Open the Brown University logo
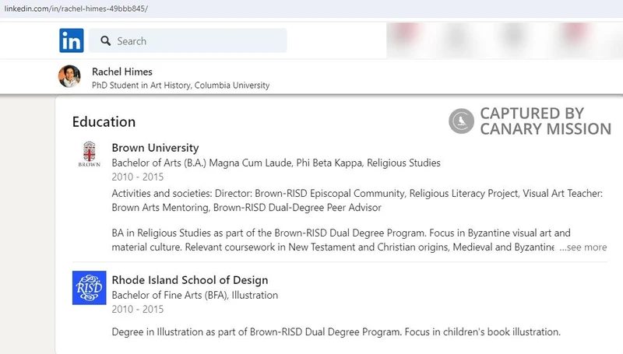The width and height of the screenshot is (623, 354). click(90, 154)
